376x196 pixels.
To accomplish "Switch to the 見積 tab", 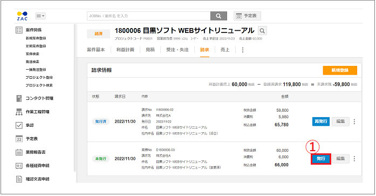I will 150,50.
